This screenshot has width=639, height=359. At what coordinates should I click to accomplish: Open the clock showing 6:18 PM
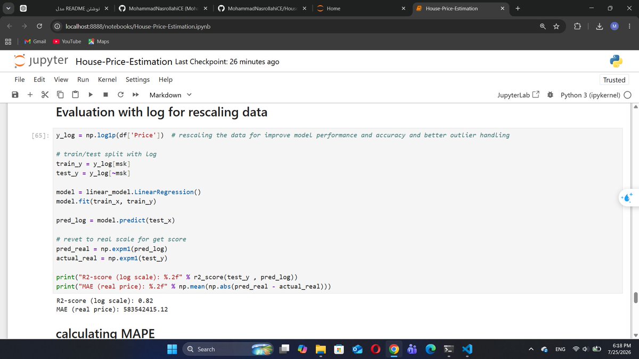[x=619, y=349]
